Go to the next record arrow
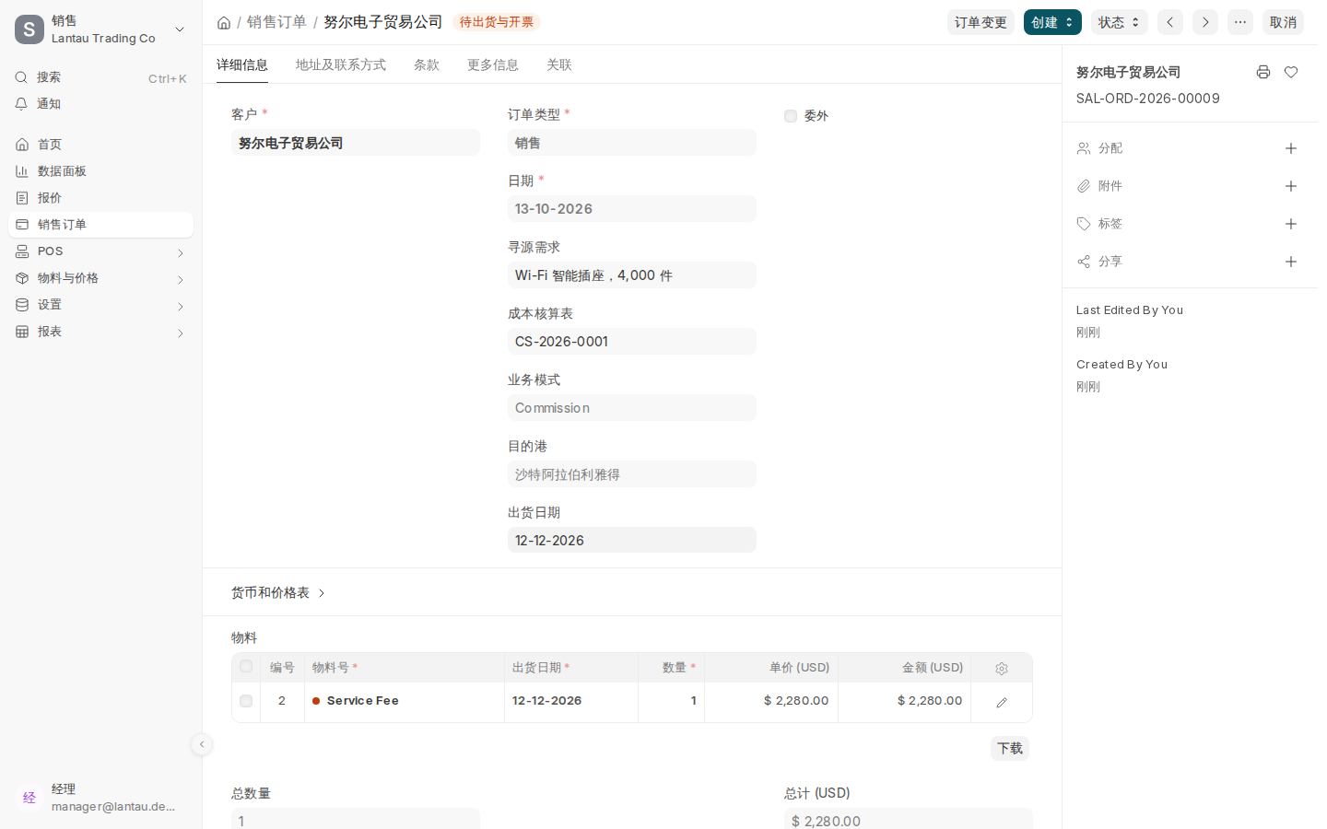Viewport: 1327px width, 829px height. click(1205, 22)
